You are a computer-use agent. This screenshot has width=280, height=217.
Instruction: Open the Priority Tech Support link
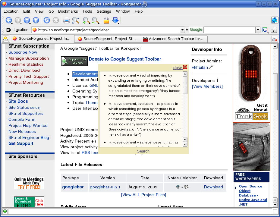tap(29, 76)
